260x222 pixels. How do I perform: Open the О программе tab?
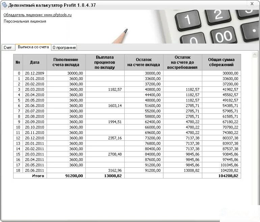64,48
